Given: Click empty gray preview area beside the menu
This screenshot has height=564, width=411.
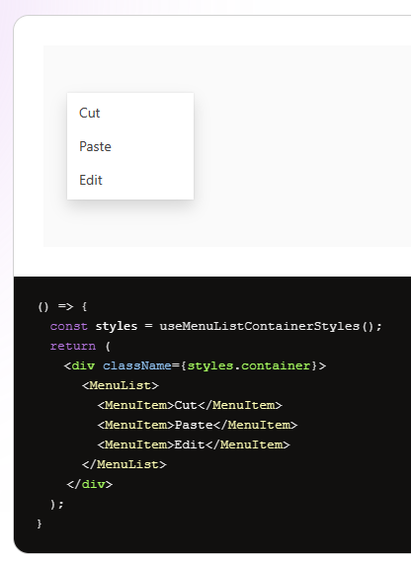Looking at the screenshot, I should [302, 146].
